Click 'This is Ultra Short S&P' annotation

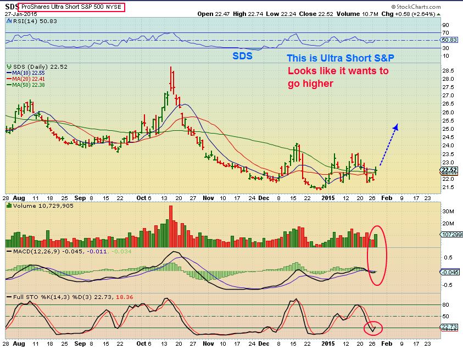click(341, 58)
